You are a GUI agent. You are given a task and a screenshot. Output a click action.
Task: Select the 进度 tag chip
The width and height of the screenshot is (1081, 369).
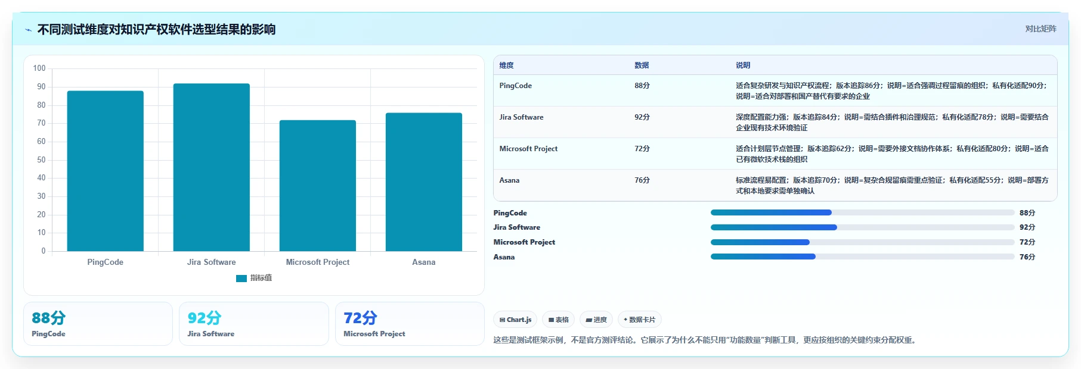[596, 320]
